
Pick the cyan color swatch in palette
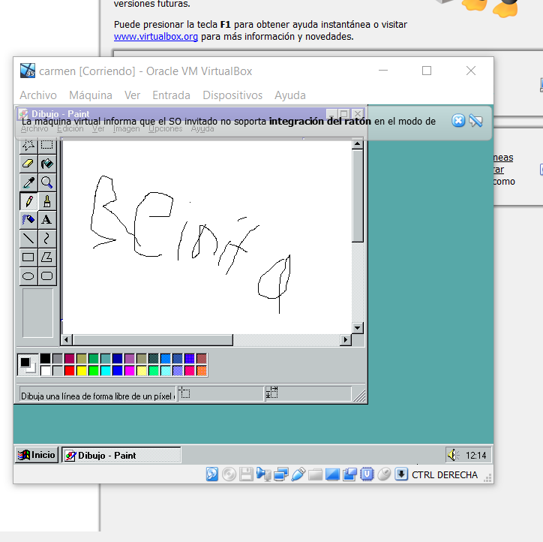coord(106,371)
